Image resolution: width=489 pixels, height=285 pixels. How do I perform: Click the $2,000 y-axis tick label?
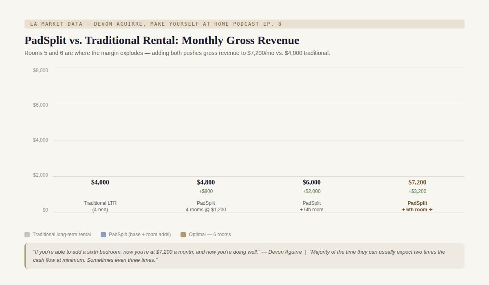click(40, 175)
